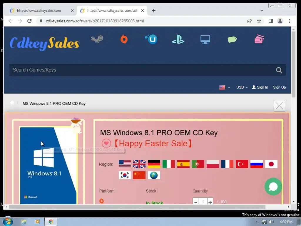Open File Explorer from the taskbar

click(x=24, y=222)
